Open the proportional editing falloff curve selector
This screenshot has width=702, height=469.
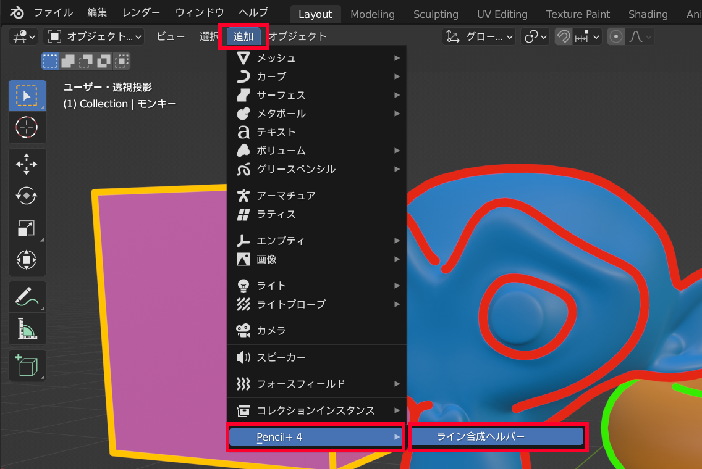[641, 36]
